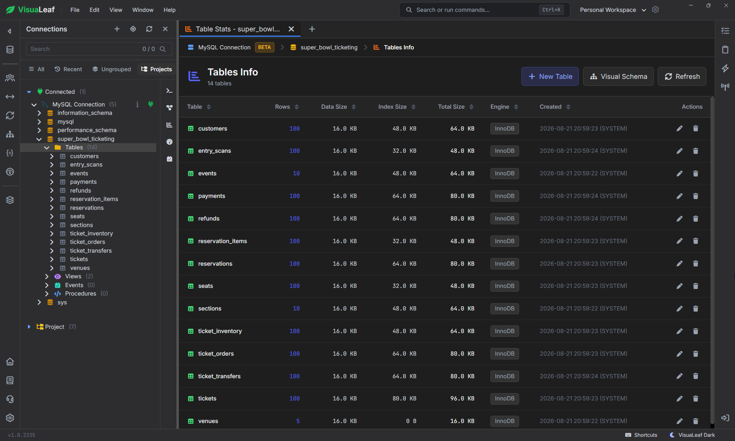Go to Home icon in left rail
This screenshot has height=441, width=735.
pos(10,361)
